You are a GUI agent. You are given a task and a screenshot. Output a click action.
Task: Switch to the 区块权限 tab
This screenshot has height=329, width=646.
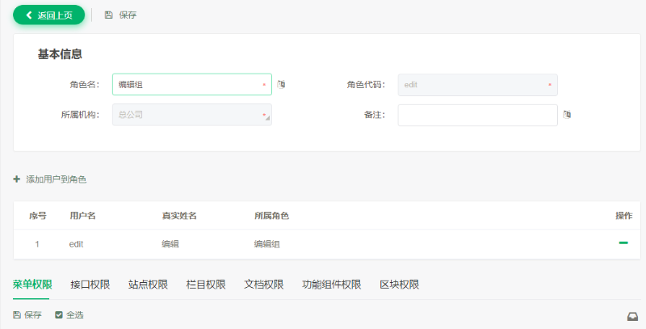(399, 285)
